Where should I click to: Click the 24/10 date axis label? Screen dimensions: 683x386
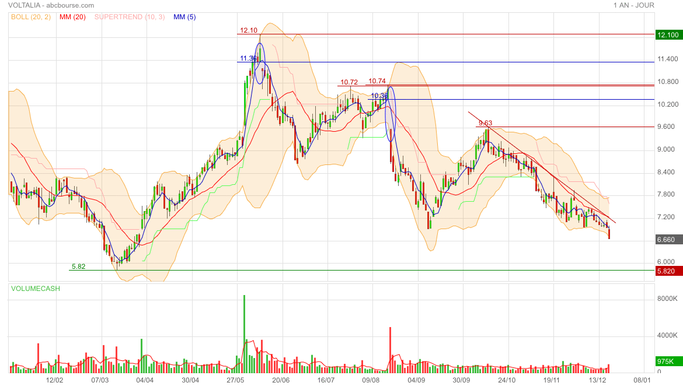pos(507,380)
